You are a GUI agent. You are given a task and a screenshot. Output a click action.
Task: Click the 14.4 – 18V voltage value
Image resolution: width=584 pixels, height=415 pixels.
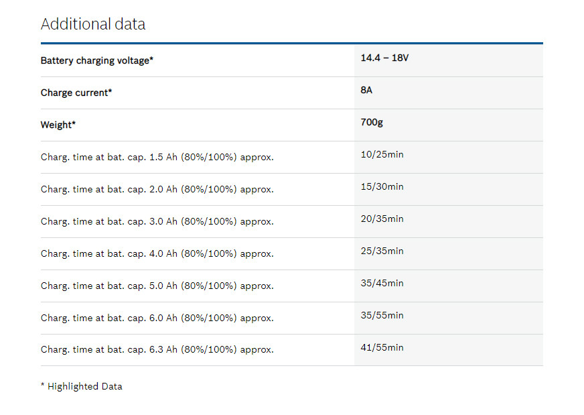pos(384,58)
